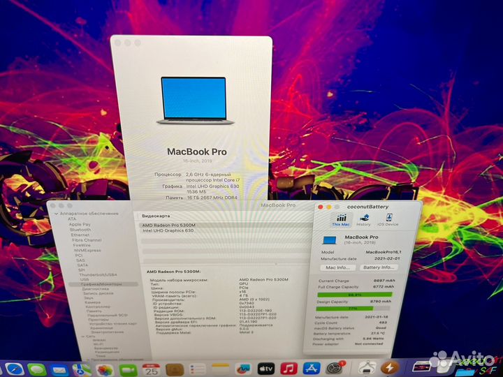Screen dimensions: 503x377
Task: Select FireWire in the sidebar
Action: pyautogui.click(x=82, y=245)
